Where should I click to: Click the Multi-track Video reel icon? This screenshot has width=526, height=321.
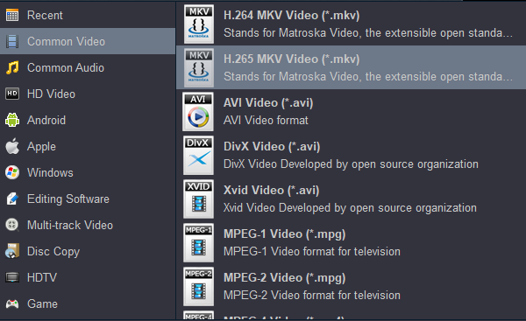pyautogui.click(x=12, y=225)
